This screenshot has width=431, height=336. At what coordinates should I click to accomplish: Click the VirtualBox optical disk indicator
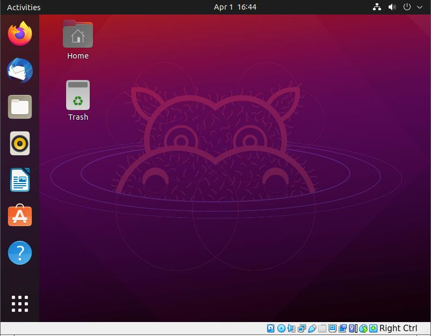(281, 328)
